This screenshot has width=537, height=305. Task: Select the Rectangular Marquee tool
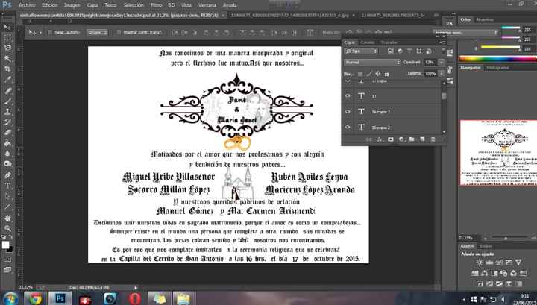[x=7, y=37]
